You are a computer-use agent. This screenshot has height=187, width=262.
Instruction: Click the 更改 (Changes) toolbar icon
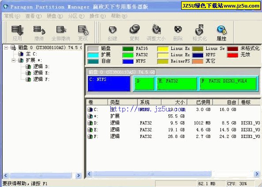pos(83,30)
